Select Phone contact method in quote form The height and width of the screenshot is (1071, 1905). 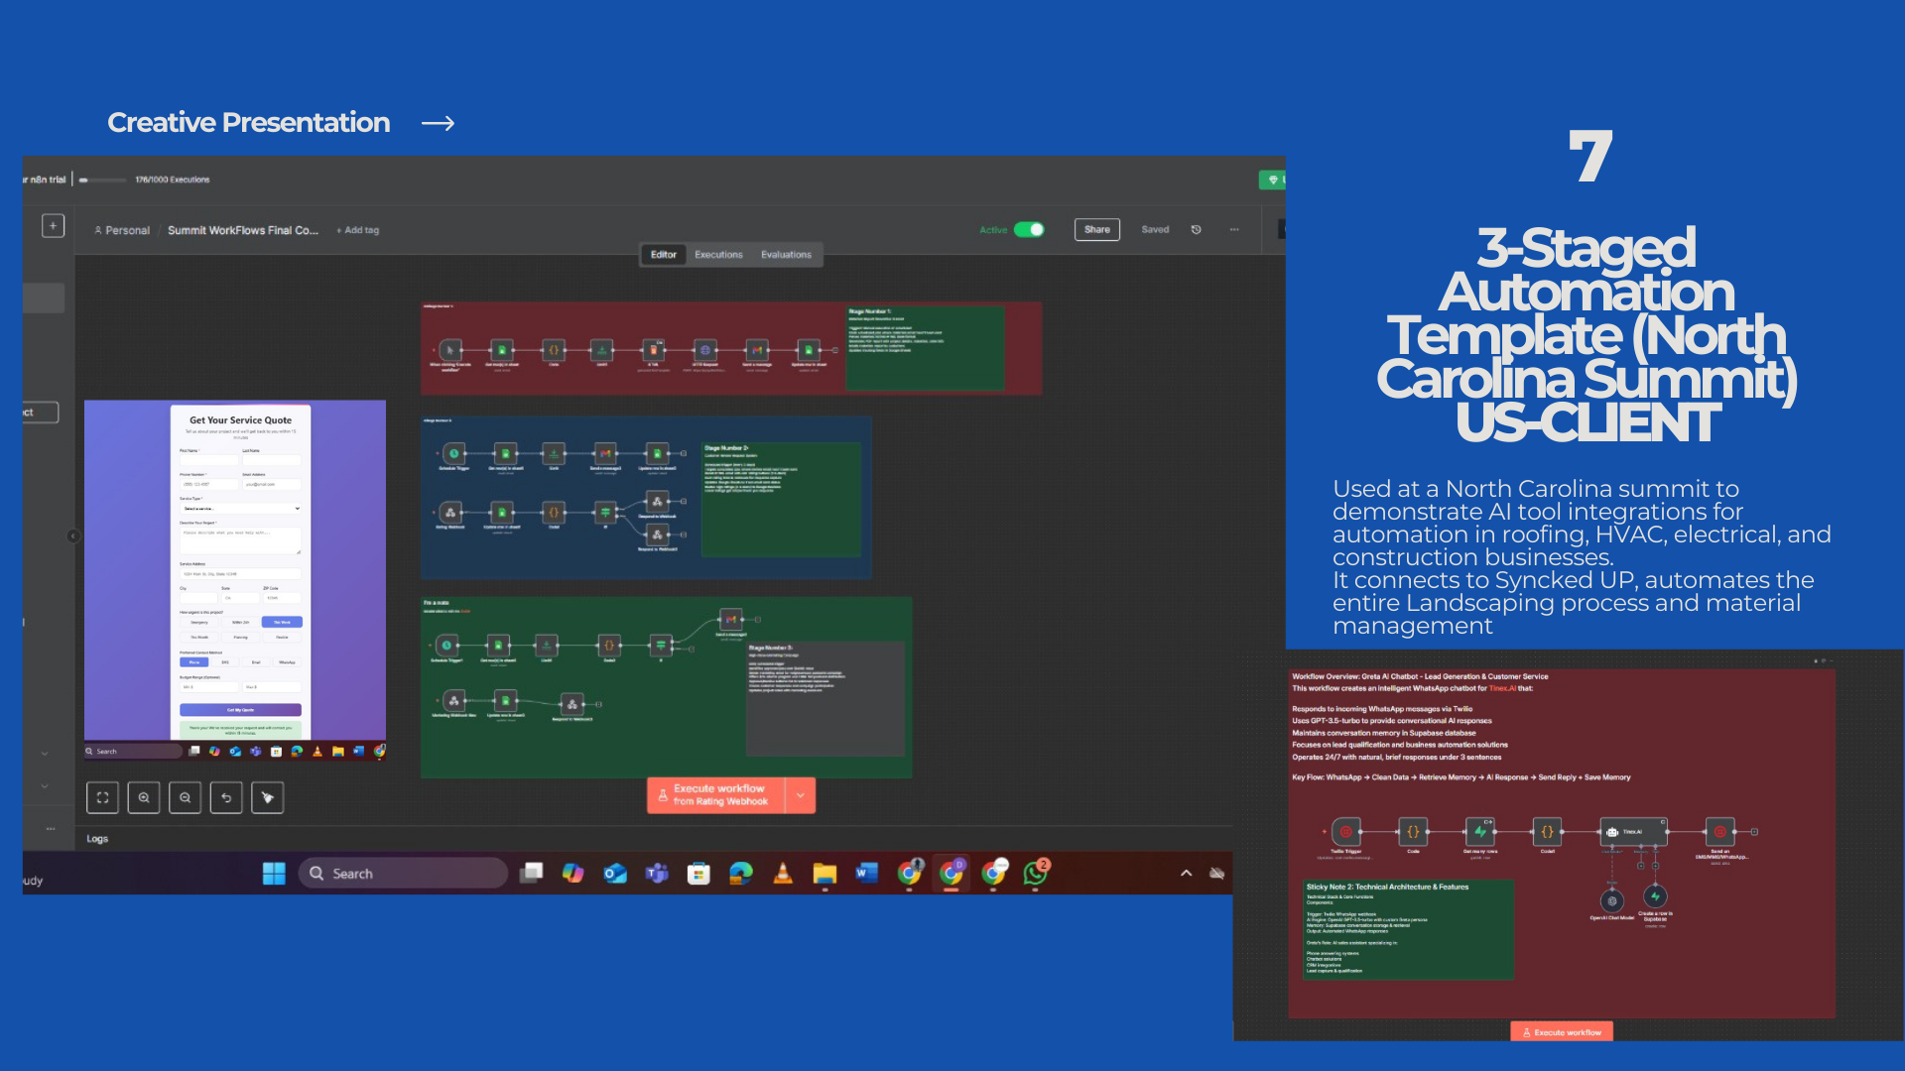[x=194, y=661]
